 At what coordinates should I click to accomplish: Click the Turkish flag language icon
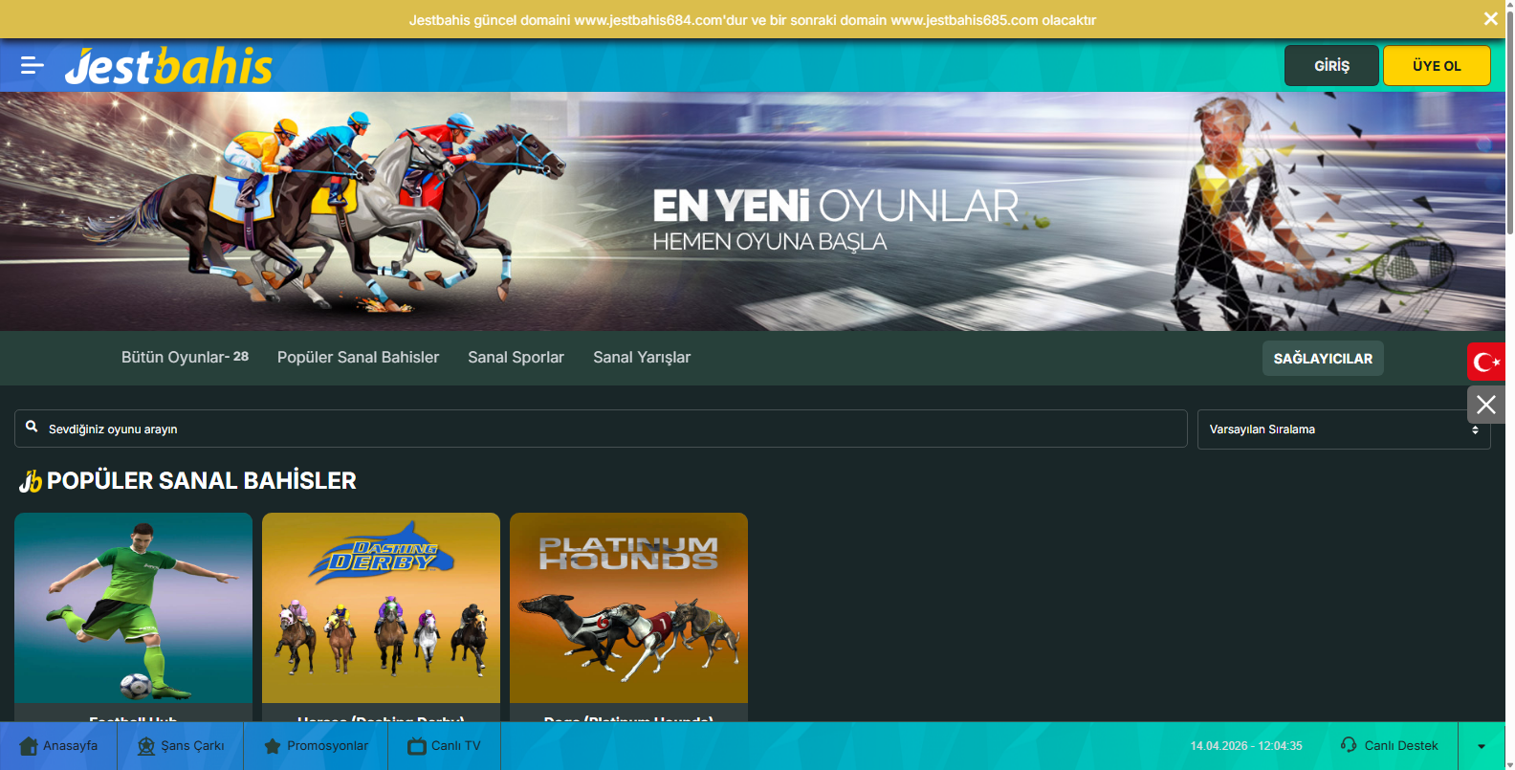1485,362
